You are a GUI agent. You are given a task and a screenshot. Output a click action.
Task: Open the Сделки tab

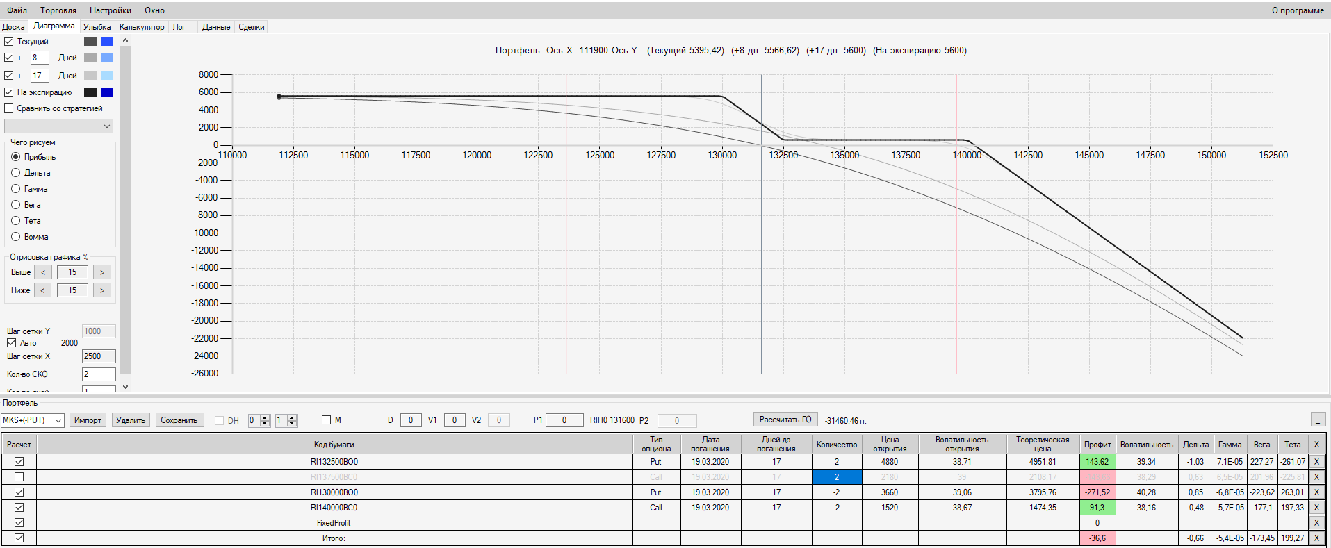click(x=252, y=27)
